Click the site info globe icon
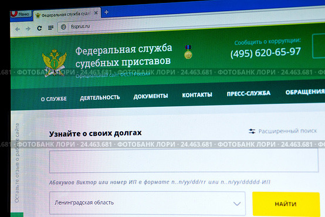The image size is (325, 217). (63, 27)
